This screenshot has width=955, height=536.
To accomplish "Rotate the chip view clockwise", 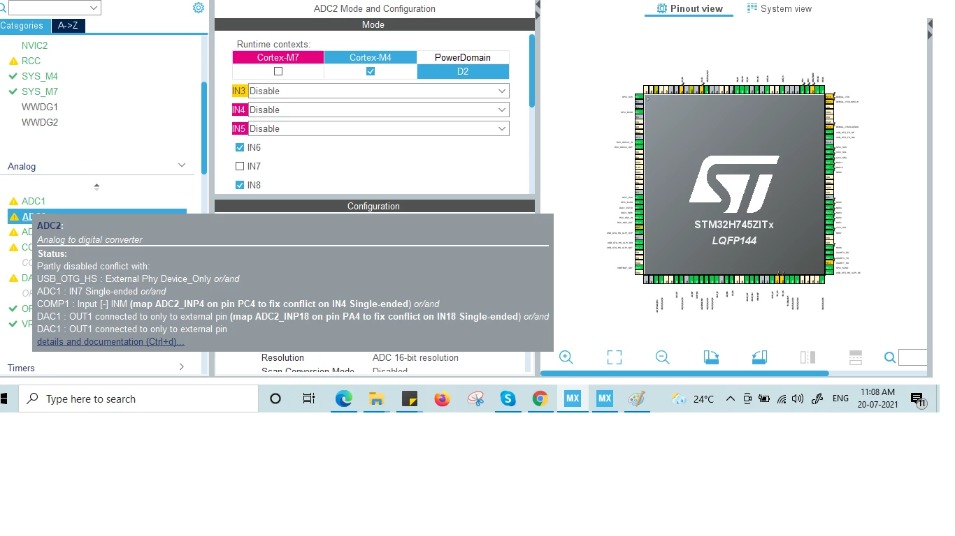I will (x=711, y=357).
